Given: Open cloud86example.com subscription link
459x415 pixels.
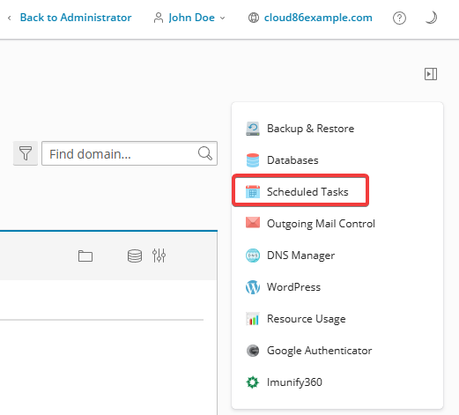Looking at the screenshot, I should tap(318, 18).
